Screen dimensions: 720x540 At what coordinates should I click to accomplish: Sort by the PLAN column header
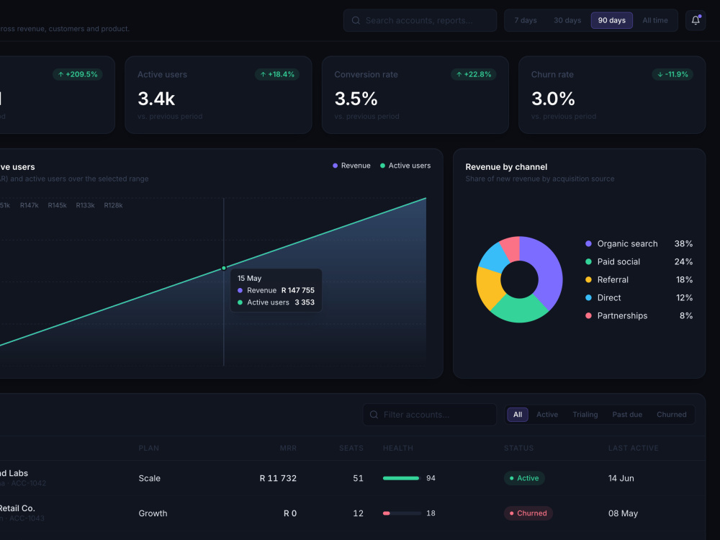click(149, 448)
